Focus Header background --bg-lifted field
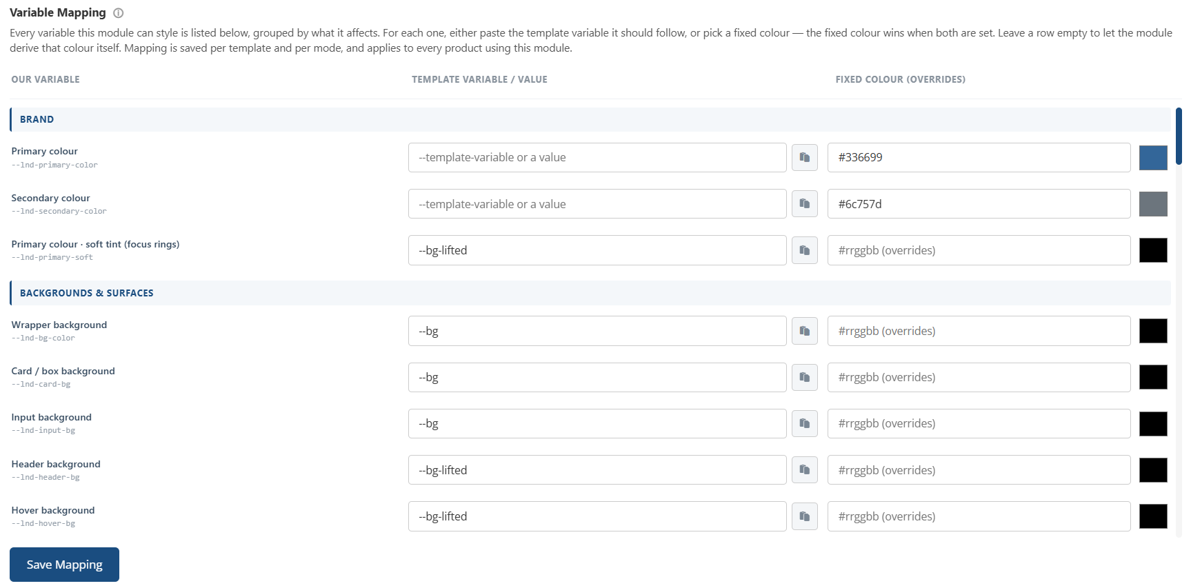Image resolution: width=1191 pixels, height=588 pixels. coord(597,470)
